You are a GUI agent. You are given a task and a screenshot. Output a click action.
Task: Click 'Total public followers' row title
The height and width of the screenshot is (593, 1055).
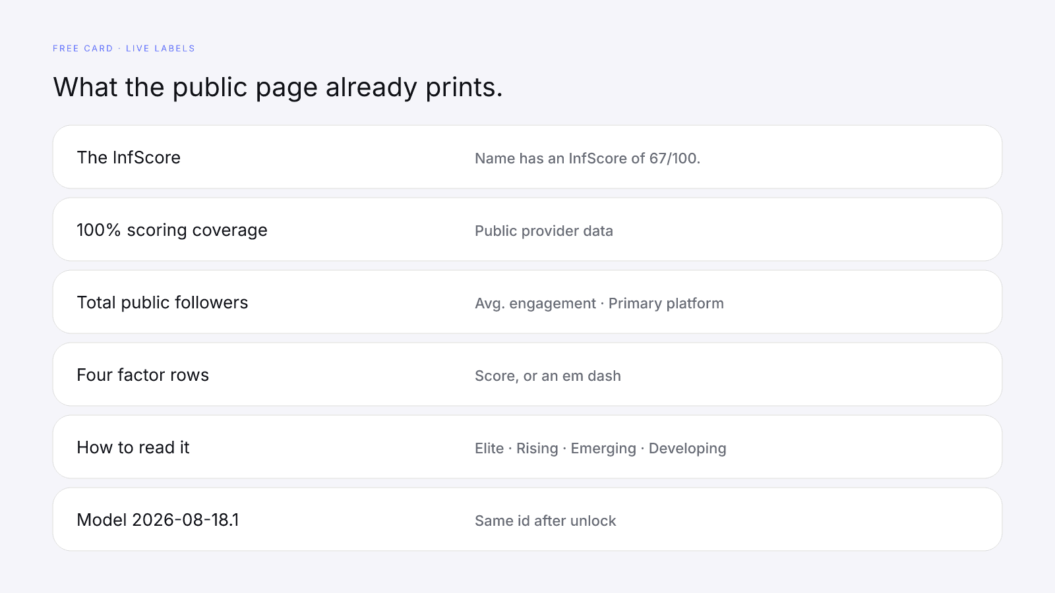[x=162, y=302]
